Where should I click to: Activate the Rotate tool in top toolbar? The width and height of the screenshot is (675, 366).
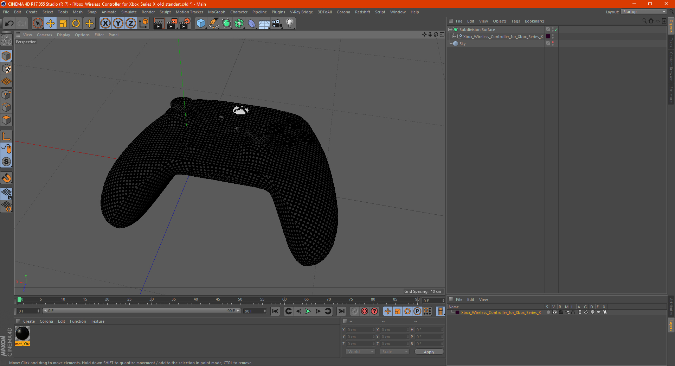[76, 24]
